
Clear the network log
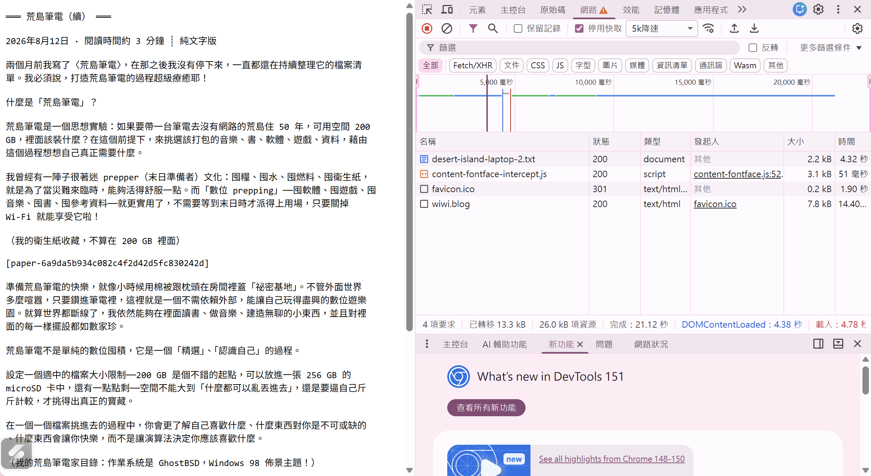(x=447, y=28)
